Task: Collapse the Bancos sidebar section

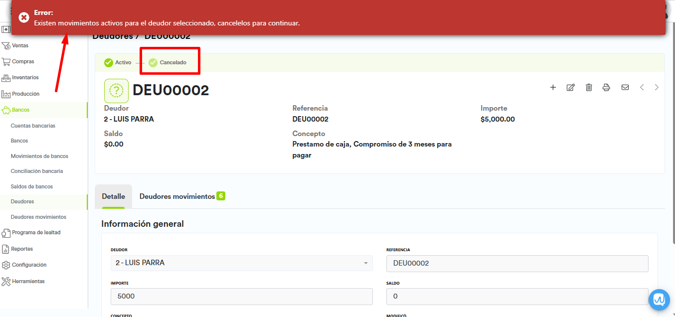Action: 20,110
